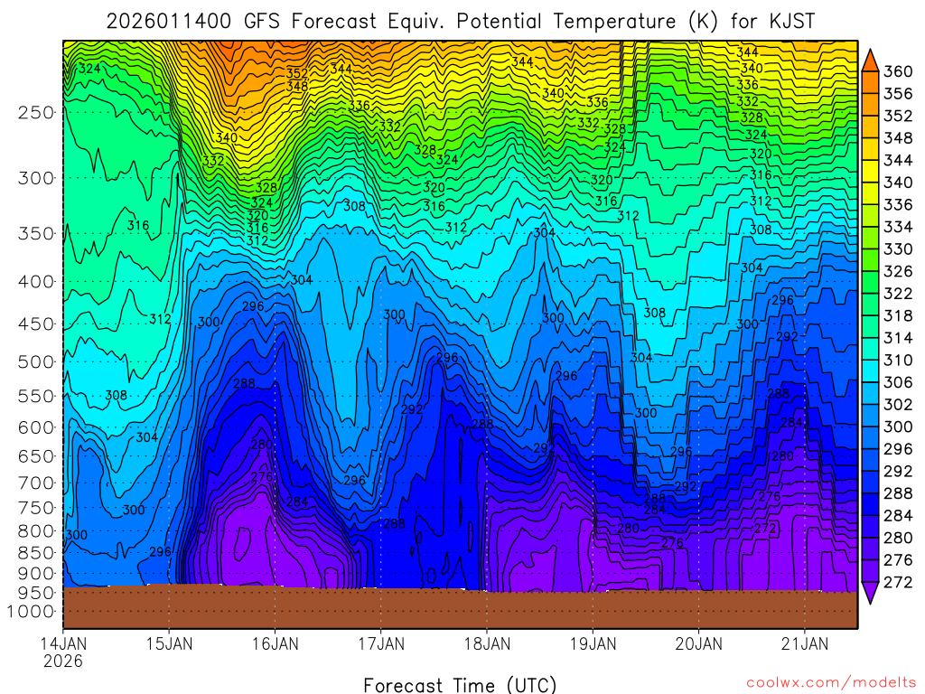The width and height of the screenshot is (925, 694).
Task: Select the 600 pressure axis label
Action: click(36, 427)
